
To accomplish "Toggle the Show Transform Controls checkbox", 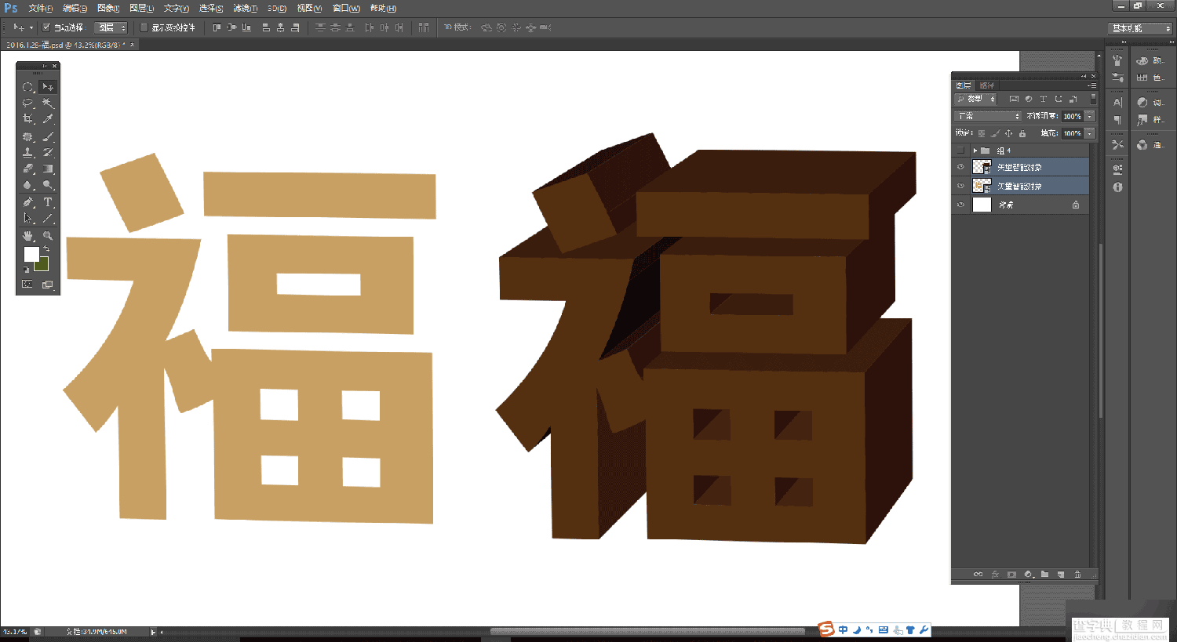I will 144,27.
